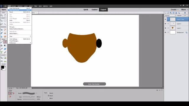Reset colors to default black and white

tap(2, 69)
